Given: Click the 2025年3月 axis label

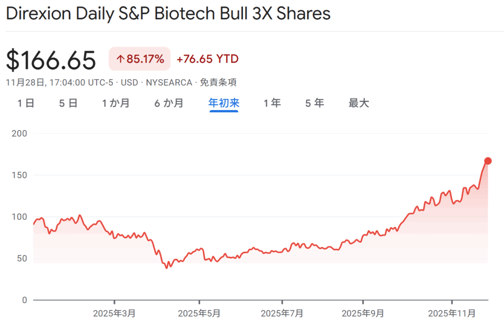Looking at the screenshot, I should point(115,313).
